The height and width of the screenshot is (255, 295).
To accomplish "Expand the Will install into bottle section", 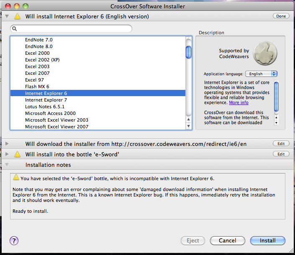I will (7, 154).
